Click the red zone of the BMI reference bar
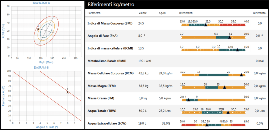The image size is (269, 130). pyautogui.click(x=232, y=25)
